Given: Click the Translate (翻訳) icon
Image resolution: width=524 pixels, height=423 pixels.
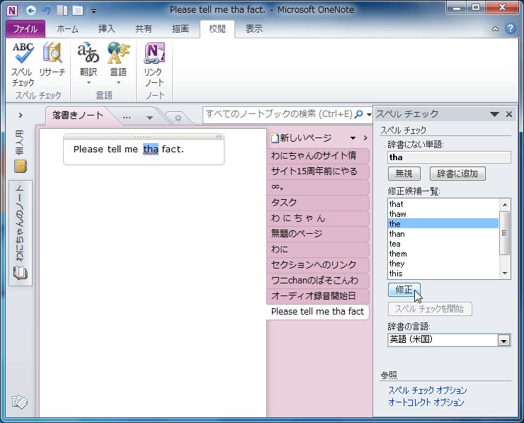Looking at the screenshot, I should click(x=89, y=54).
